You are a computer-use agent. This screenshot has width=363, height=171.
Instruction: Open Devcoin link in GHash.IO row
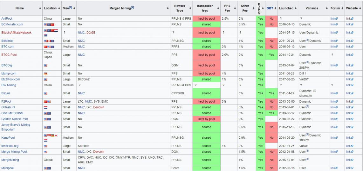point(99,107)
